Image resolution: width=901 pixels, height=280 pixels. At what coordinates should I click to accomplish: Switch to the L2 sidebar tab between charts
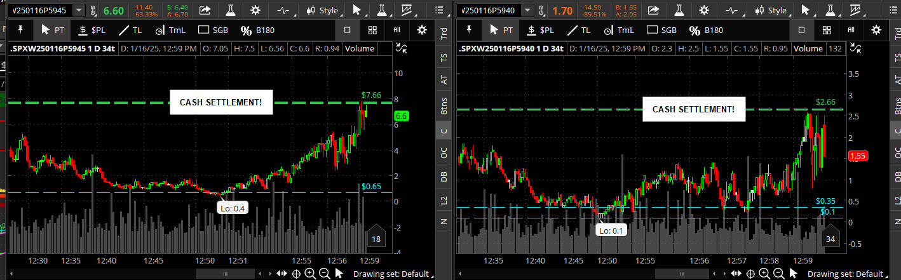click(444, 199)
